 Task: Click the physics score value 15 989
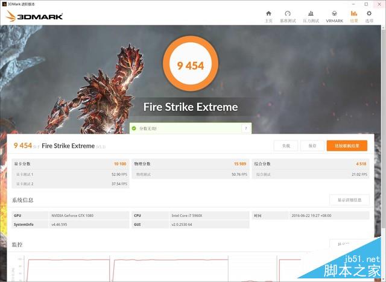240,164
